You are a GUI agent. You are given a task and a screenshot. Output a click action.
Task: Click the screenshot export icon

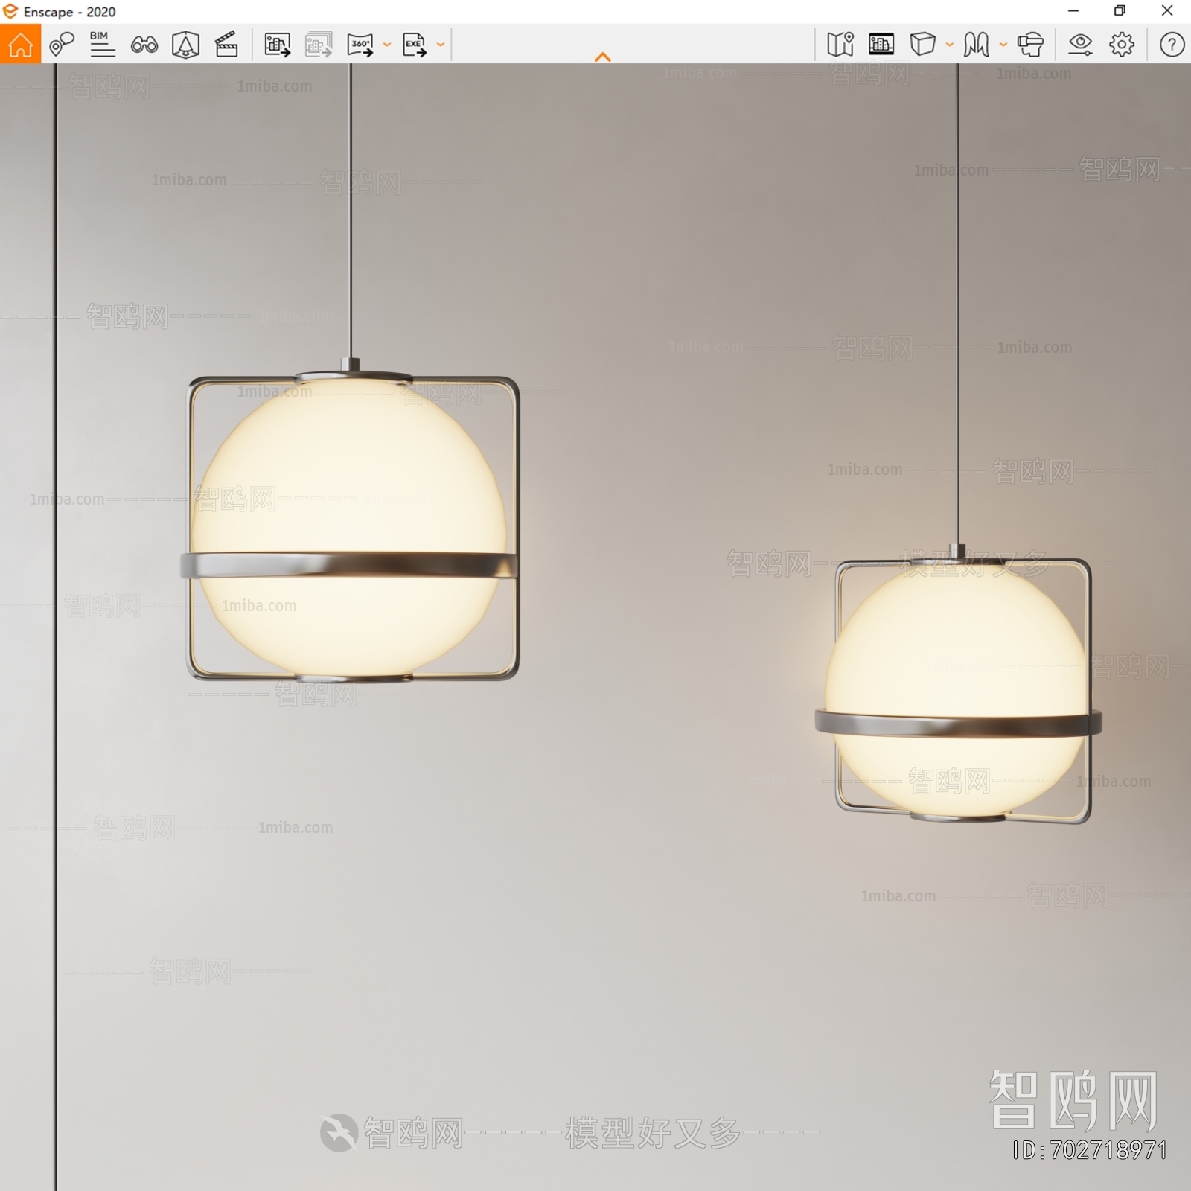tap(278, 45)
